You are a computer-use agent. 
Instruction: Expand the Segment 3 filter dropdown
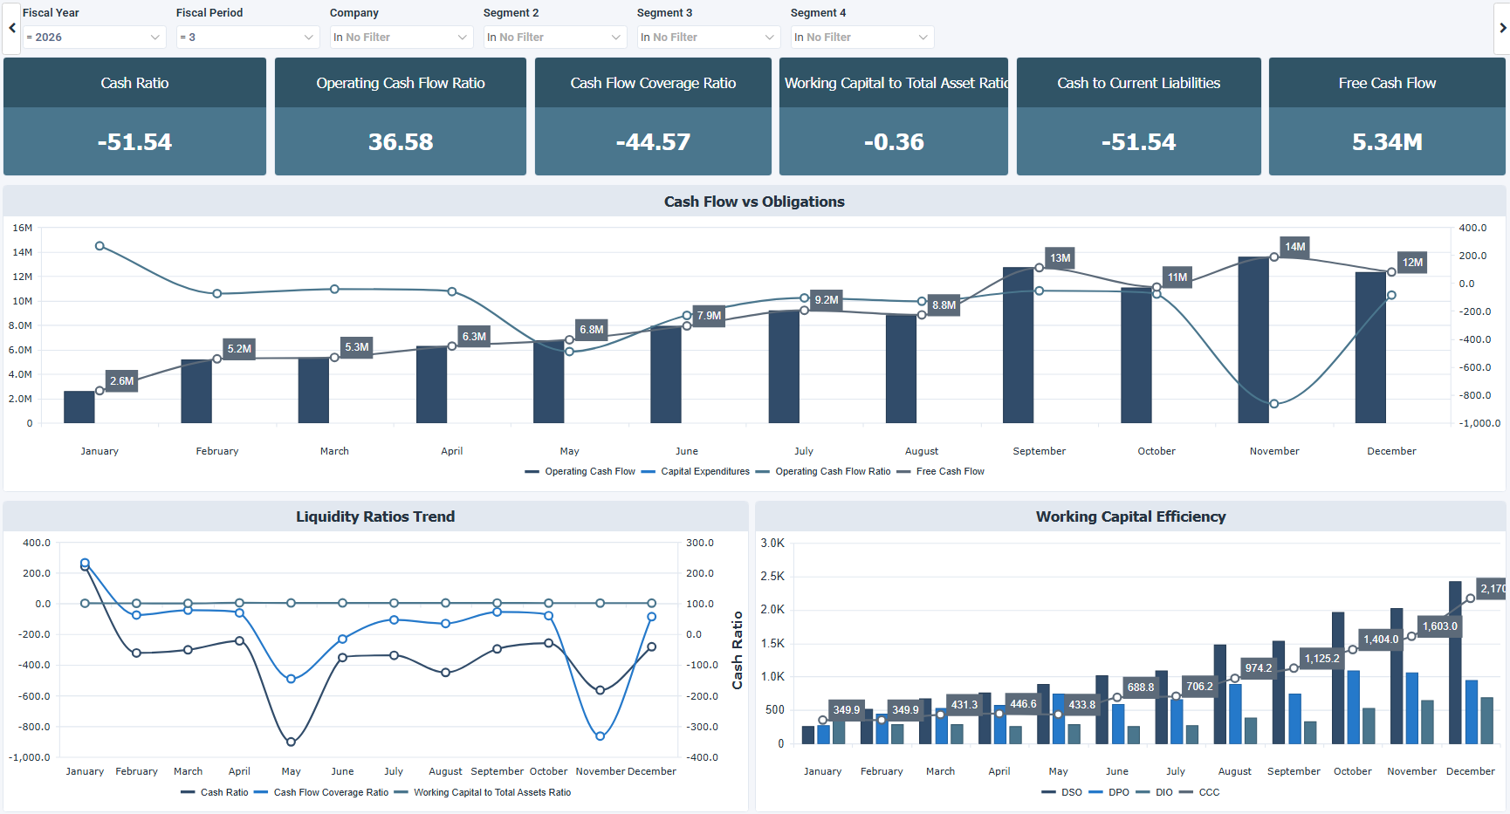tap(708, 38)
